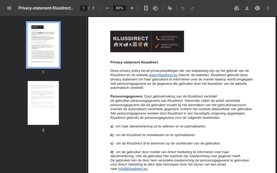Click the bold 'Persoonsgegevens:' label
The height and width of the screenshot is (173, 277).
[x=127, y=96]
